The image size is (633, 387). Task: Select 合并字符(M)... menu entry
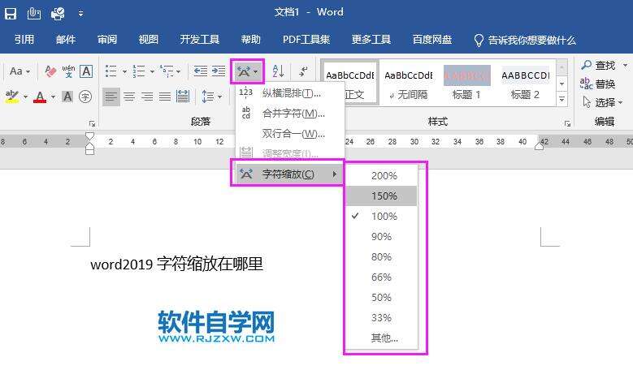[290, 114]
